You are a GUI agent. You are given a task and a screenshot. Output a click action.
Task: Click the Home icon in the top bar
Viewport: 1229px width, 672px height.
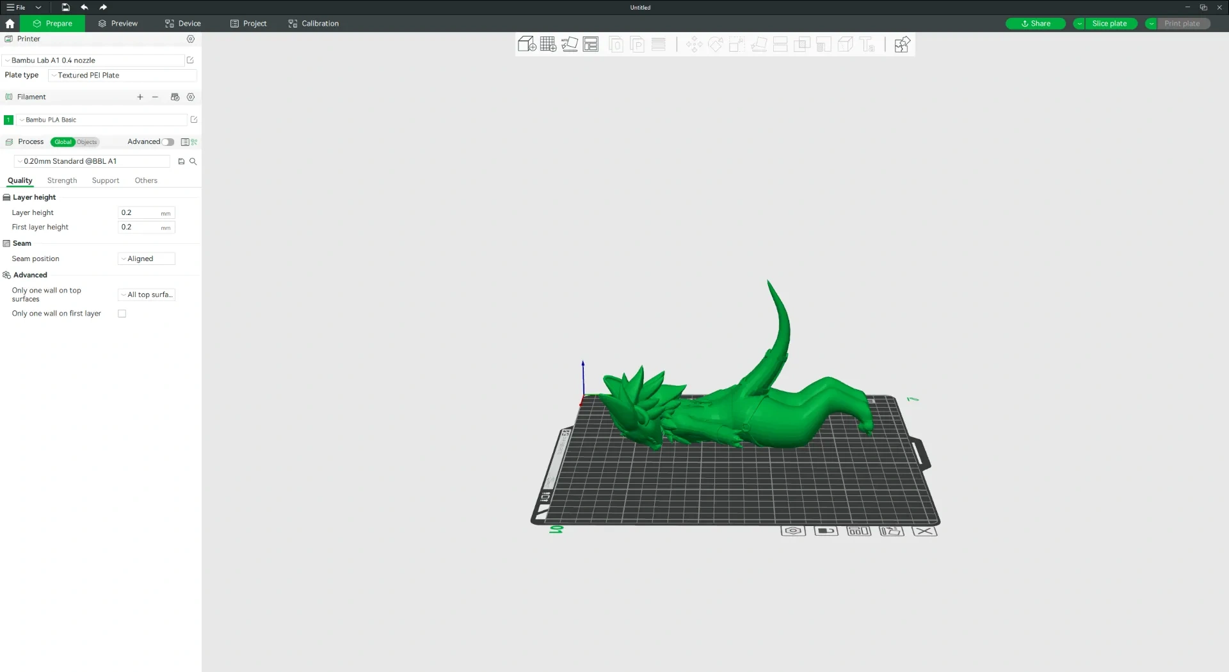click(x=10, y=23)
